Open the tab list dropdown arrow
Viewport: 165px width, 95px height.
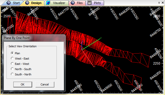(x=159, y=3)
